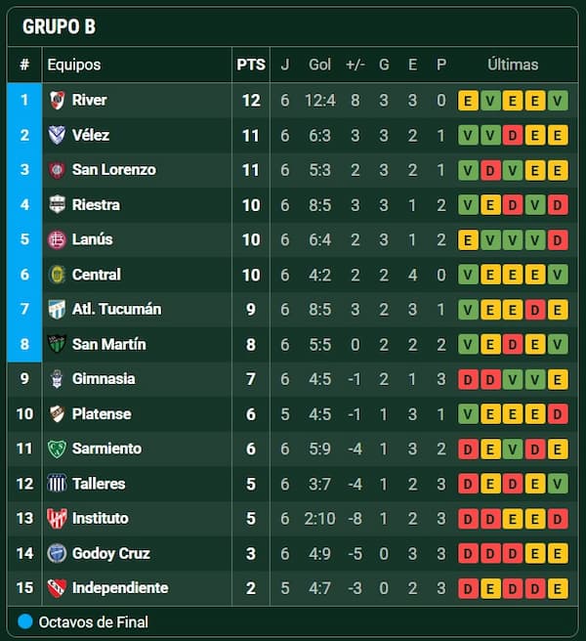The image size is (586, 641).
Task: Click the Lanús pink crest icon
Action: [x=57, y=239]
